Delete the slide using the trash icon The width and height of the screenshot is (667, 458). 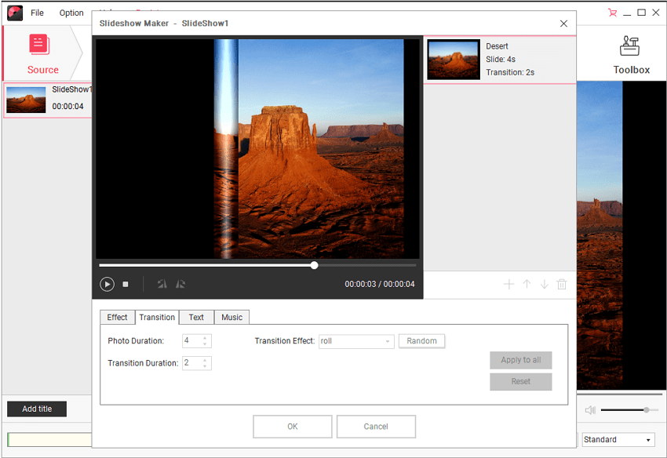(x=562, y=284)
